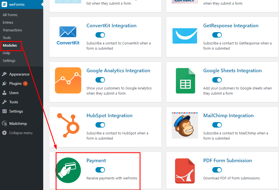Toggle the HubSpot Integration module
This screenshot has width=279, height=190.
coord(100,125)
